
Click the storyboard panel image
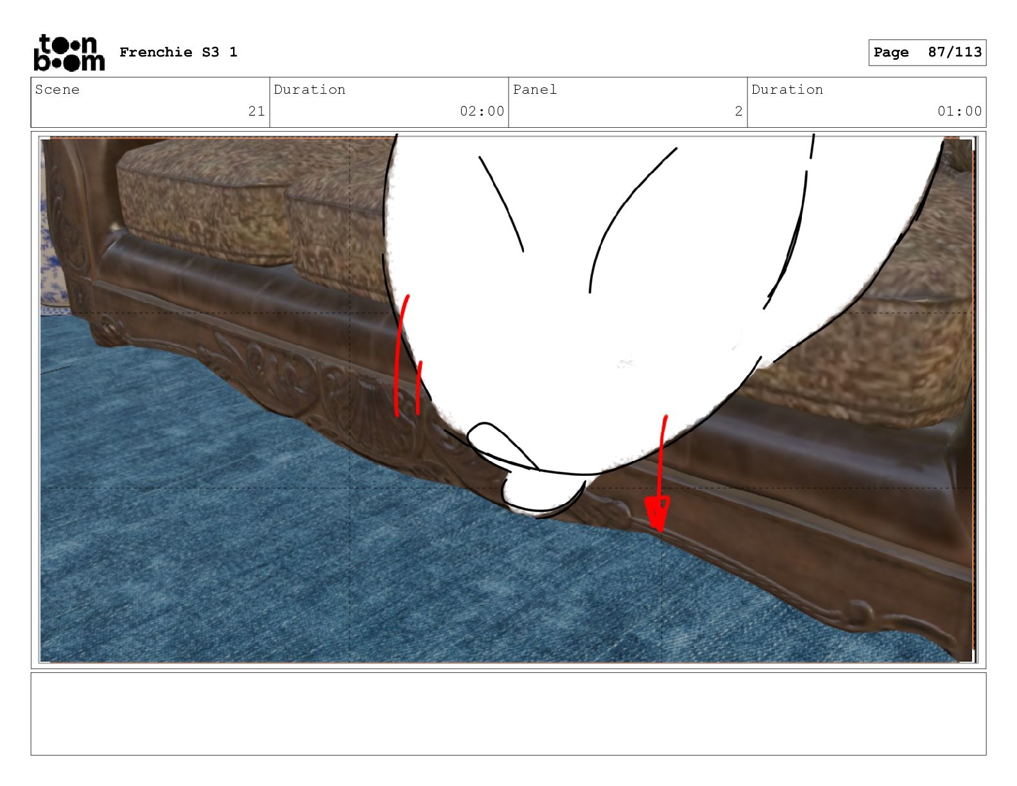coord(508,399)
